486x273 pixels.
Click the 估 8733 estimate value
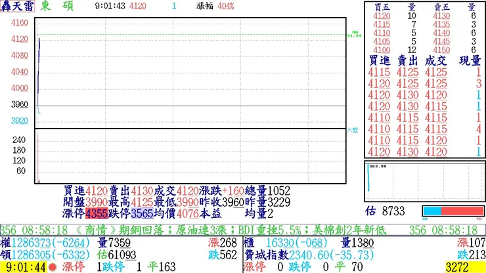pos(385,211)
